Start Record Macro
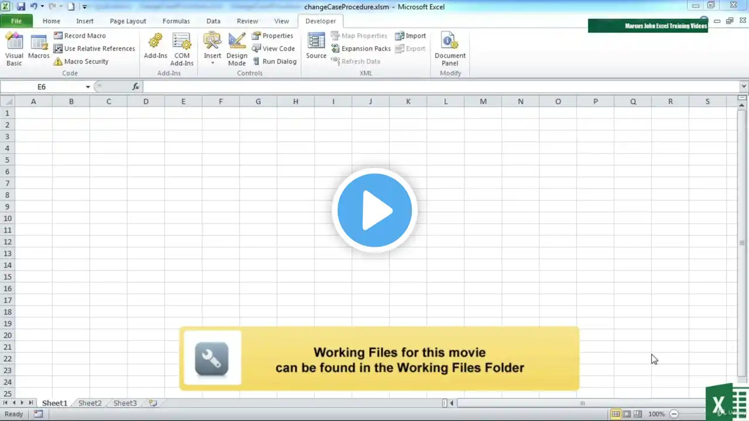This screenshot has width=749, height=421. [x=80, y=36]
